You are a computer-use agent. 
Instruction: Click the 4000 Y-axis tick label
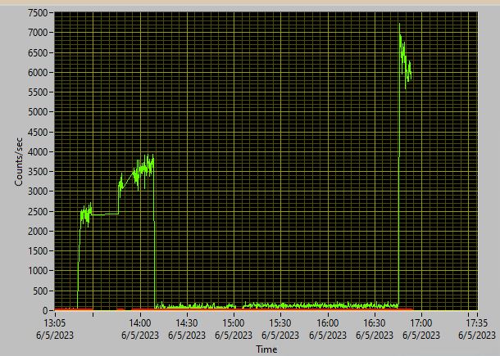point(38,152)
